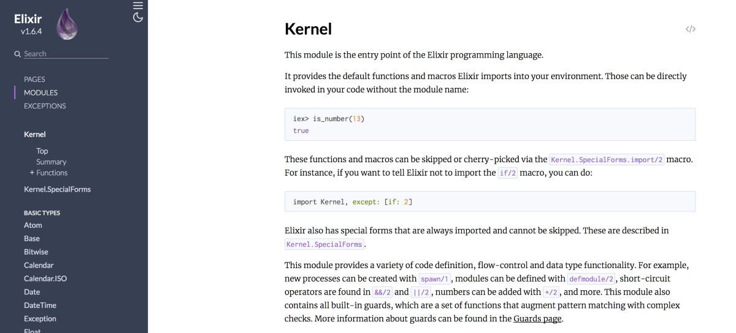Select the Modules tab
Viewport: 736px width, 333px height.
pyautogui.click(x=40, y=92)
